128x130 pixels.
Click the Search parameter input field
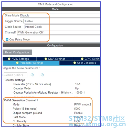[x=16, y=75]
